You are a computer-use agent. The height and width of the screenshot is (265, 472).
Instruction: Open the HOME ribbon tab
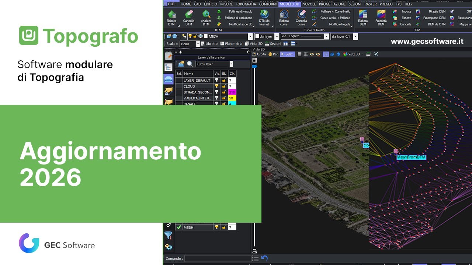[x=186, y=4]
